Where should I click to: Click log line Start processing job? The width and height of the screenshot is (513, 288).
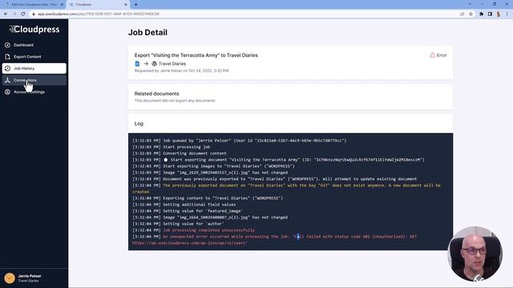[x=187, y=147]
